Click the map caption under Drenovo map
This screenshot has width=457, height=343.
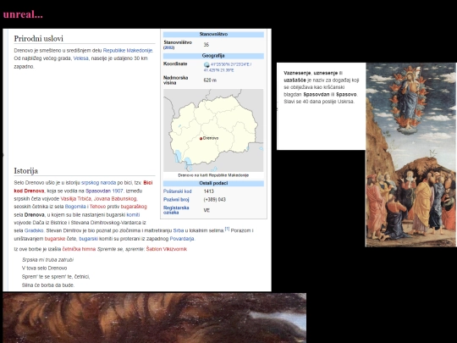click(x=213, y=175)
